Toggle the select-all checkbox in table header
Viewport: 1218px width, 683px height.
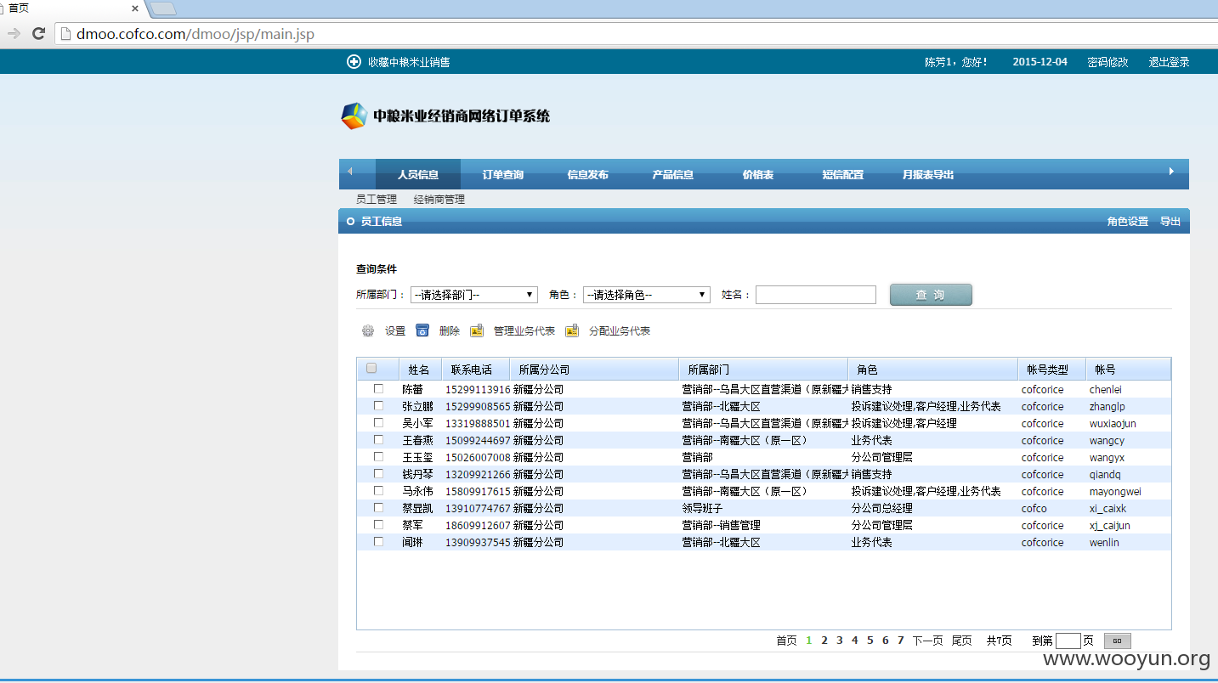[371, 369]
